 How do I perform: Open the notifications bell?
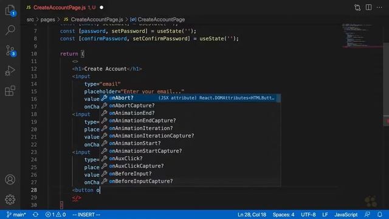tap(380, 215)
